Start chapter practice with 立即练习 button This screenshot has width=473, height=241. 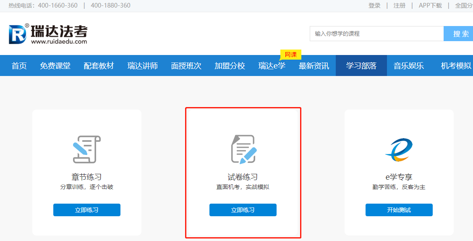coord(86,210)
